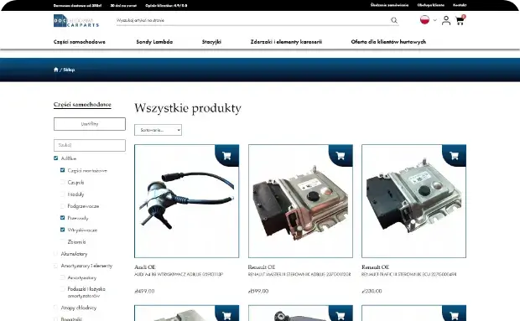Open 'Zderzaki i elementy karoserii' menu
This screenshot has height=321, width=520.
(x=286, y=42)
